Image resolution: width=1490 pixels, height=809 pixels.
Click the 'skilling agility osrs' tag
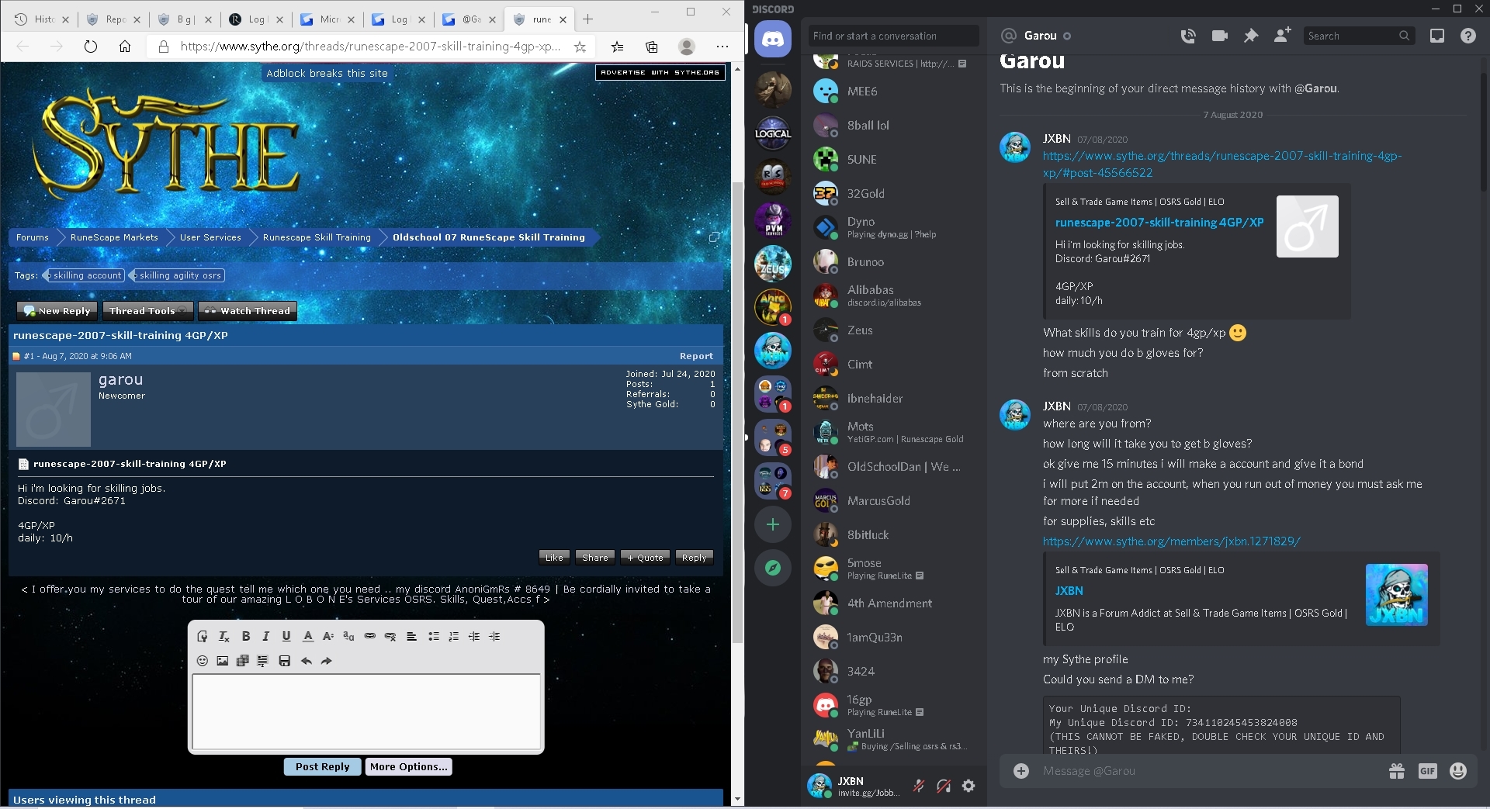178,275
